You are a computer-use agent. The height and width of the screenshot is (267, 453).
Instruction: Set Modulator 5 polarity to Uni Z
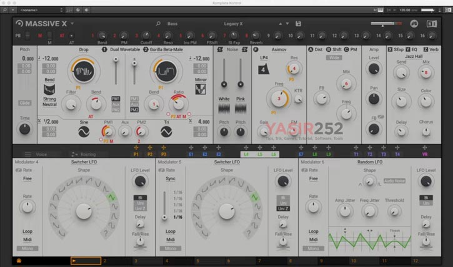[x=283, y=208]
